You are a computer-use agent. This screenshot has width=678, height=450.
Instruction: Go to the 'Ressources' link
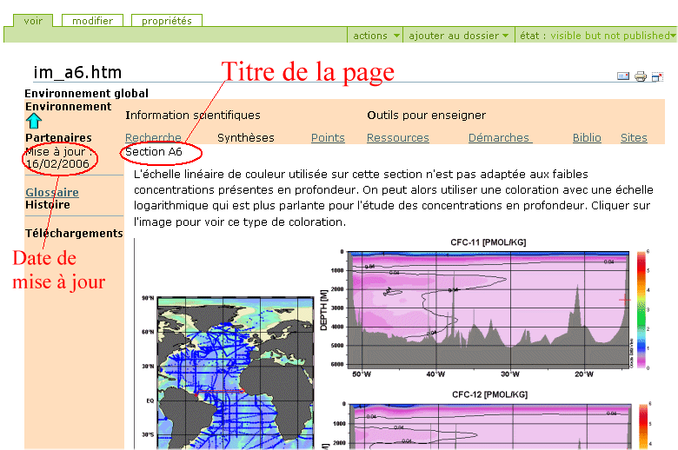[x=397, y=137]
